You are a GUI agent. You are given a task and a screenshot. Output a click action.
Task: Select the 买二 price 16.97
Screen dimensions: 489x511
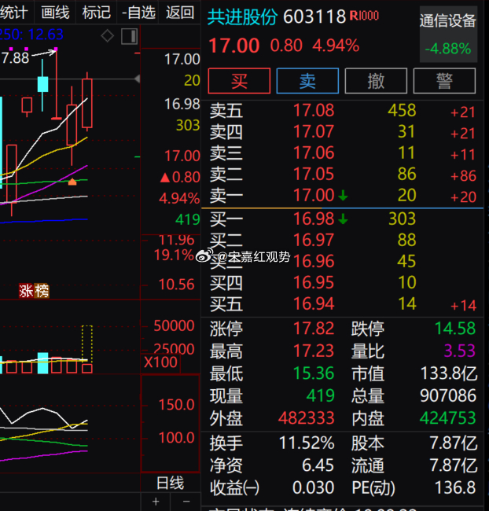(314, 240)
